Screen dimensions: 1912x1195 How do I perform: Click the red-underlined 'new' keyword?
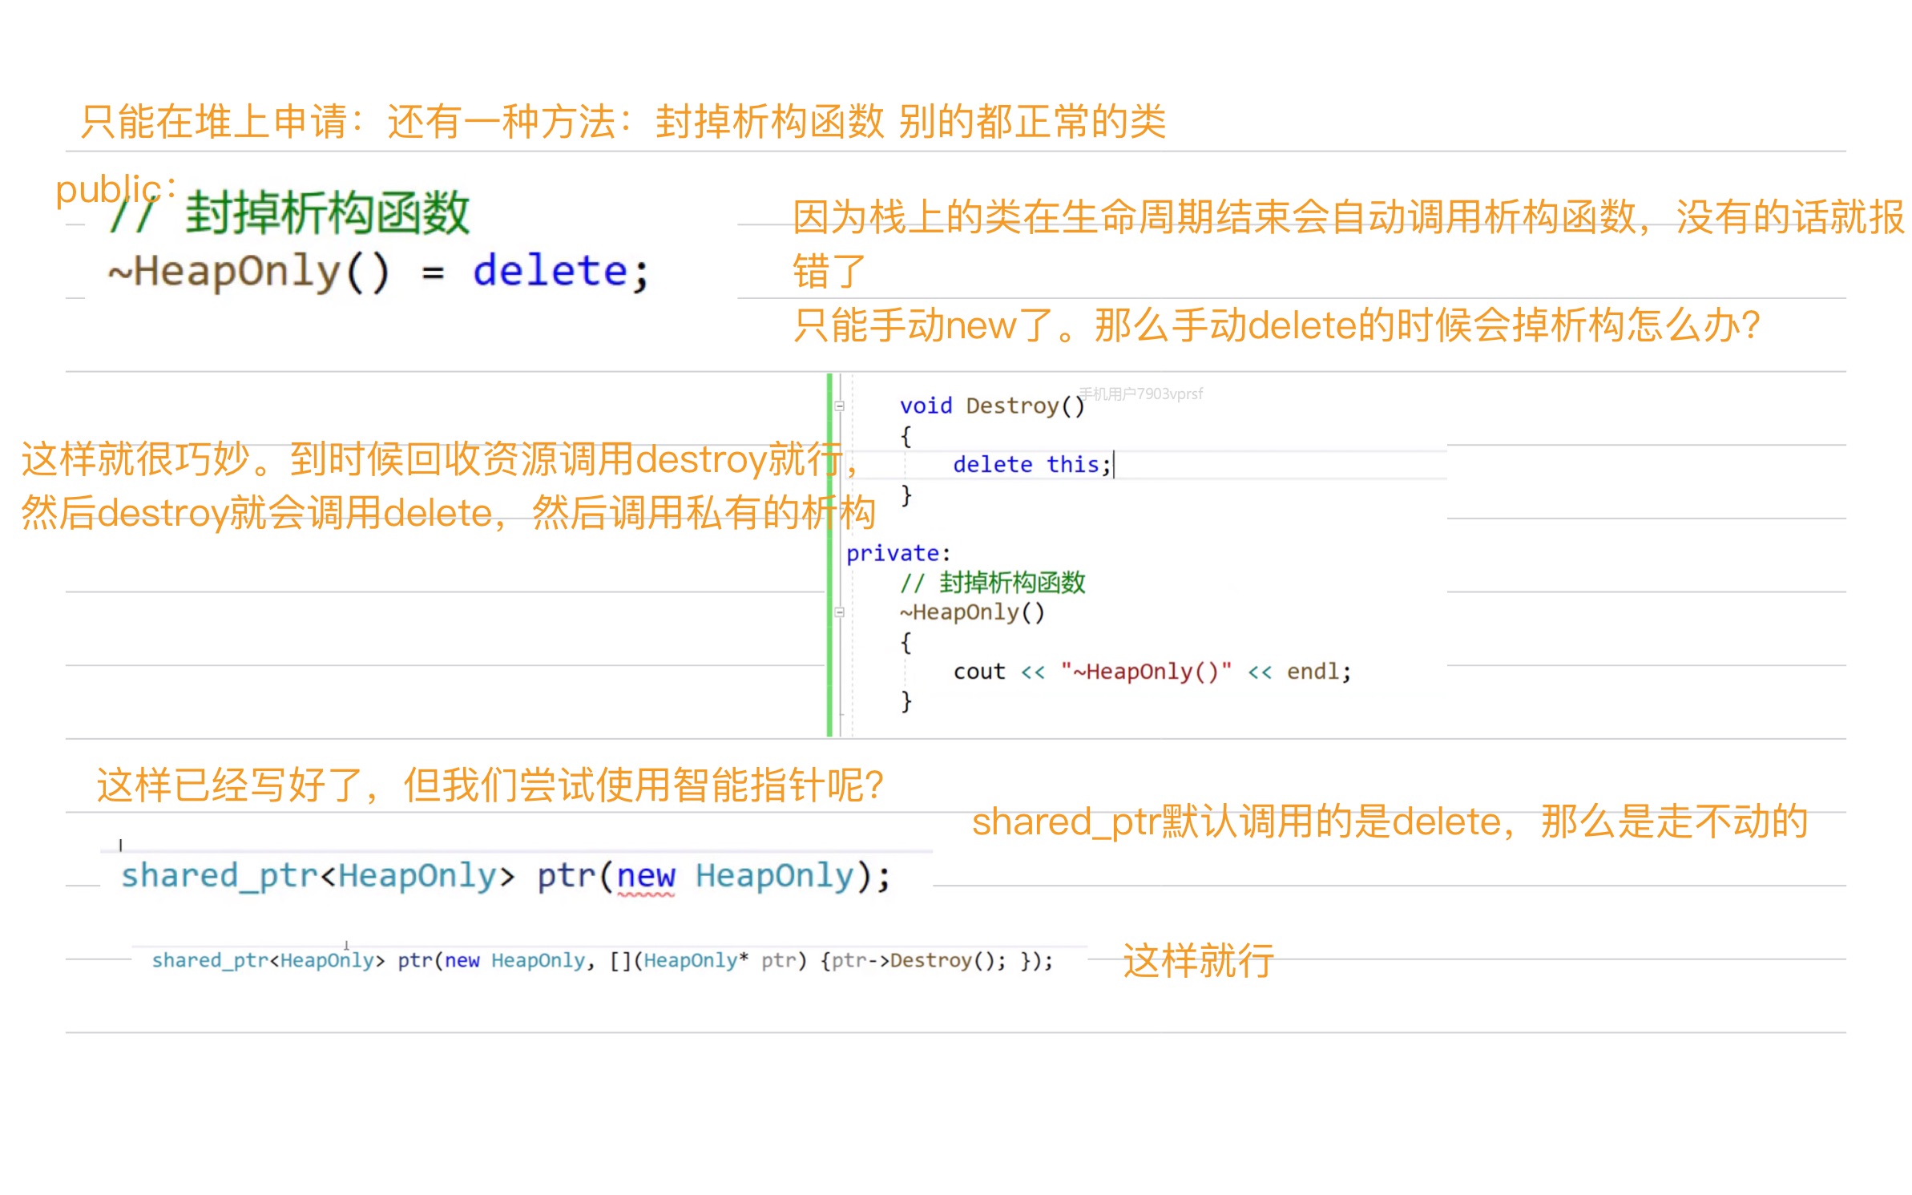646,876
